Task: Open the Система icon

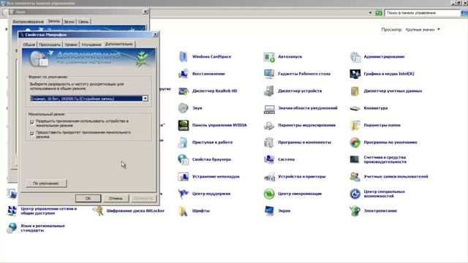Action: tap(269, 159)
